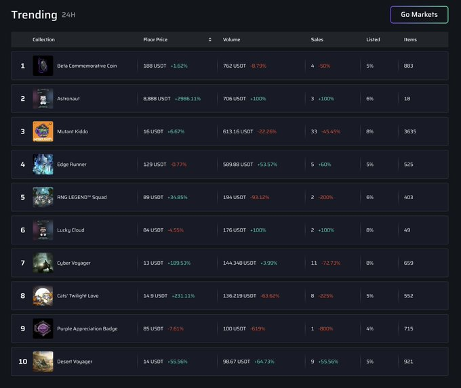Viewport: 461px width, 388px height.
Task: Open Edge Runner collection image
Action: (x=43, y=165)
